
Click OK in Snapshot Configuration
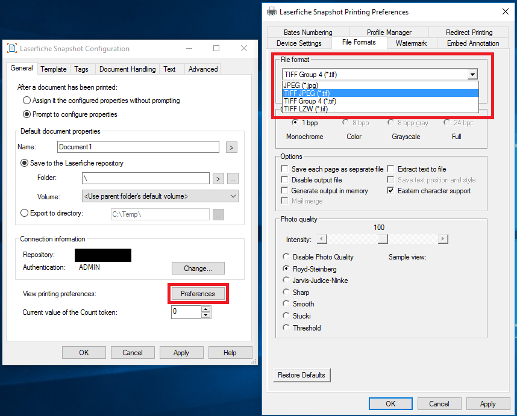point(84,353)
